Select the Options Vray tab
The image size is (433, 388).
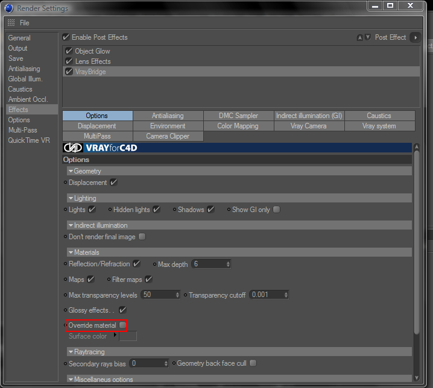[x=97, y=116]
